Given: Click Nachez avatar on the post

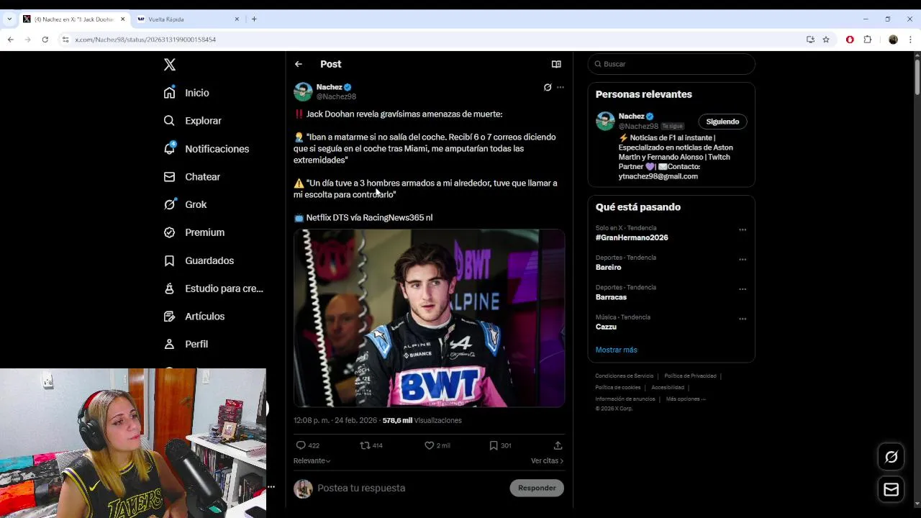Looking at the screenshot, I should pos(303,91).
